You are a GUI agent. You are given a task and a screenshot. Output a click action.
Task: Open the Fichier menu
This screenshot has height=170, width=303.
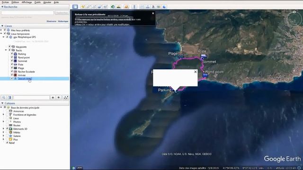pos(5,2)
